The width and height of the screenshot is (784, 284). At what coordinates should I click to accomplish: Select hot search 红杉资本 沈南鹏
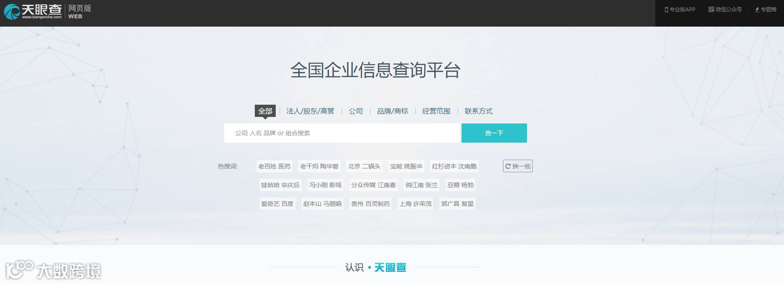(454, 166)
